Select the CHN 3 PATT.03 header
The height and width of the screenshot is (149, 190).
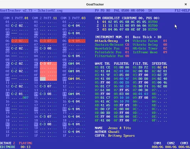tap(73, 18)
